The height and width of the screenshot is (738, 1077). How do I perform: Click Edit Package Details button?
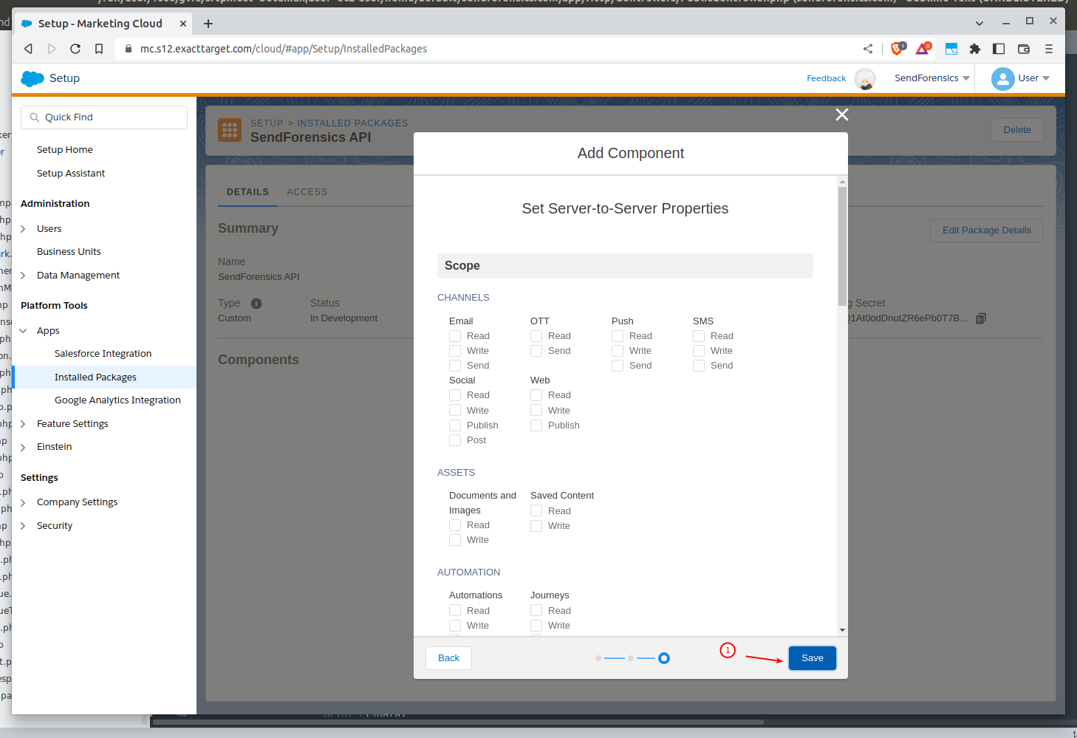987,230
